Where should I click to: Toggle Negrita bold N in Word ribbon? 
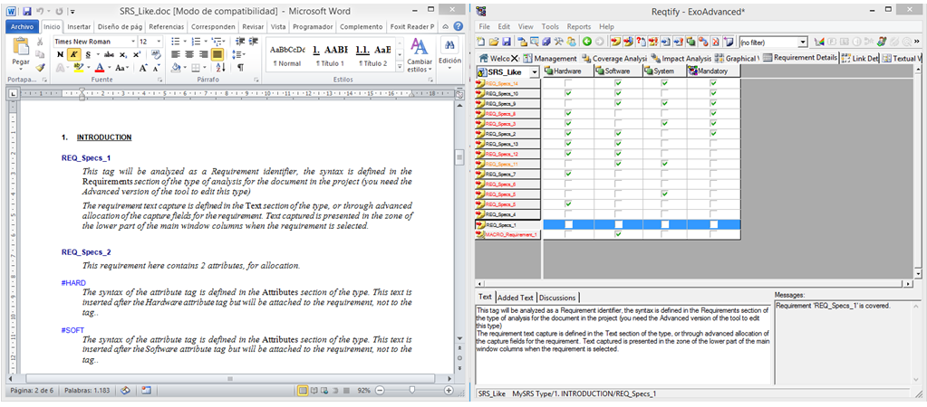[x=60, y=55]
